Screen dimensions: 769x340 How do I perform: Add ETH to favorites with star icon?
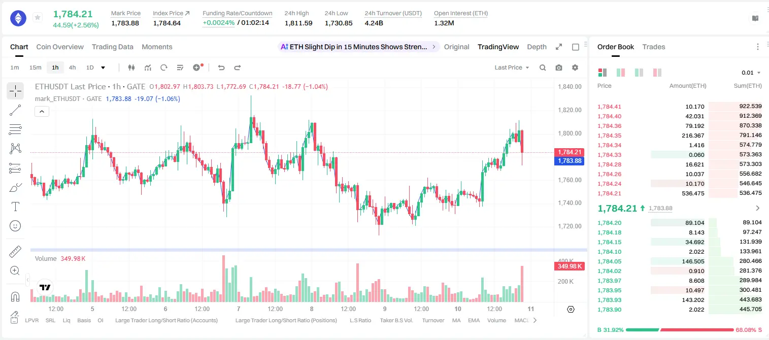point(38,18)
